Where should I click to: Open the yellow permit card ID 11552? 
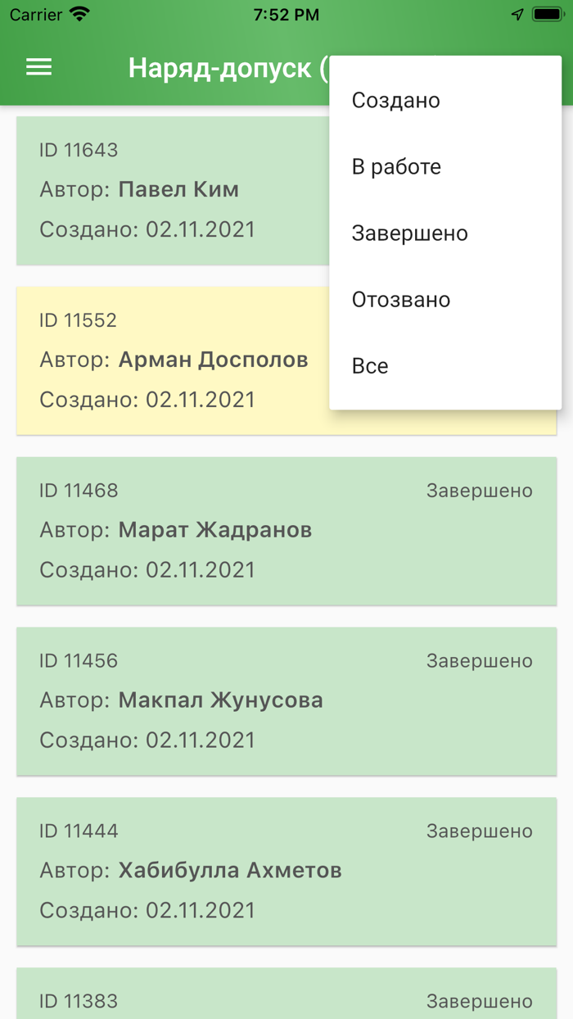pyautogui.click(x=164, y=360)
